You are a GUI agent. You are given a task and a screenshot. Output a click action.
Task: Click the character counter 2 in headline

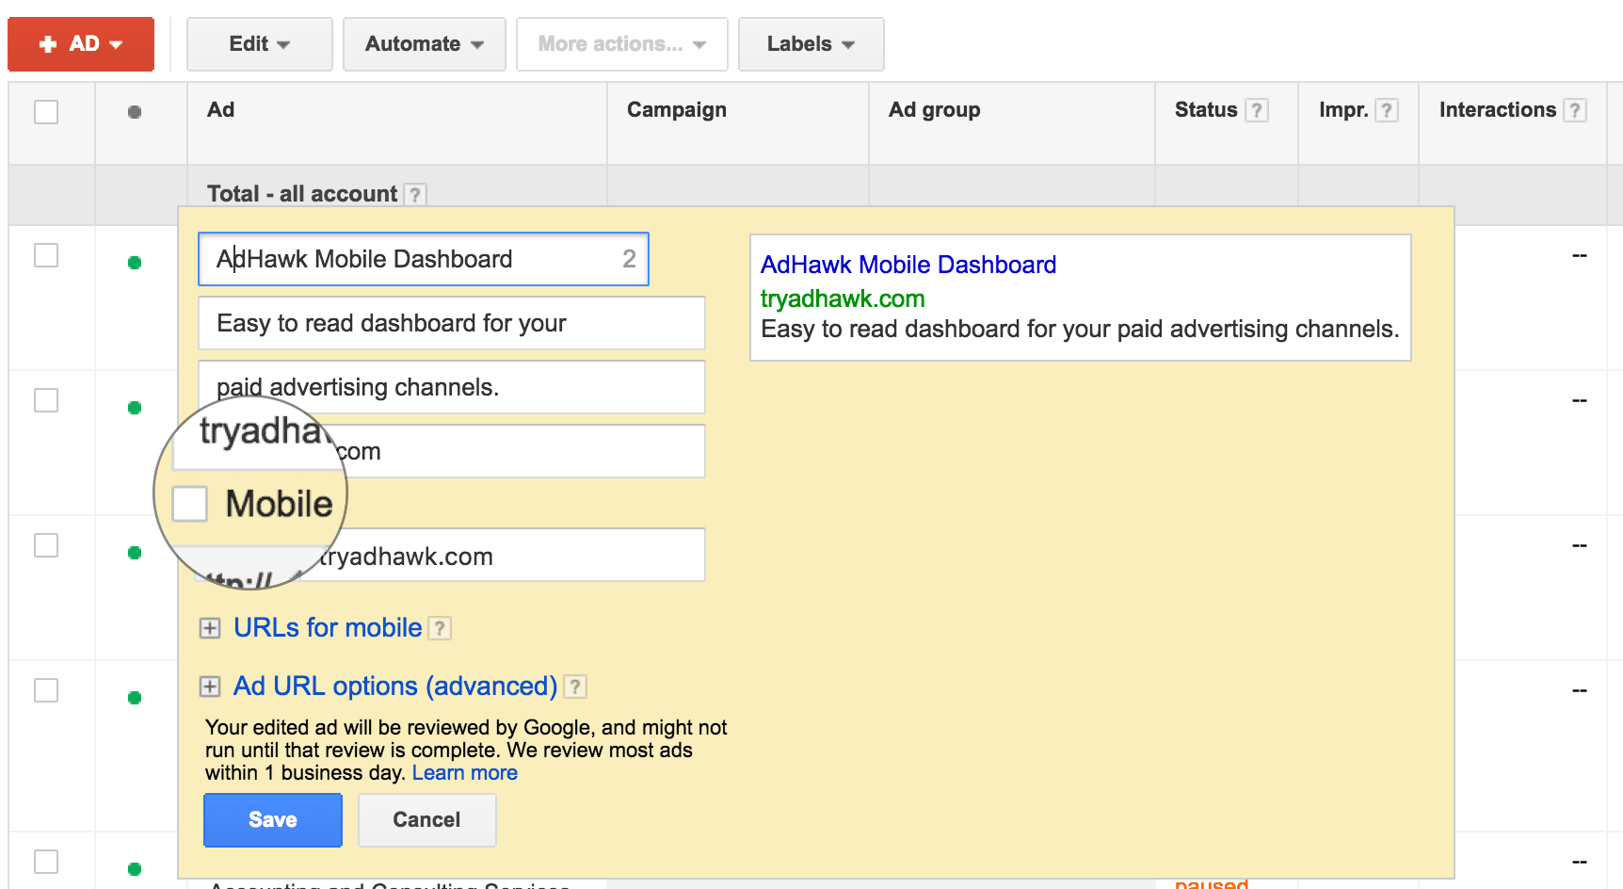click(x=629, y=259)
